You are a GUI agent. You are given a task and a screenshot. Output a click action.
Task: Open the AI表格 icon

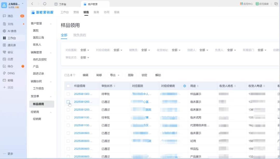[4, 31]
